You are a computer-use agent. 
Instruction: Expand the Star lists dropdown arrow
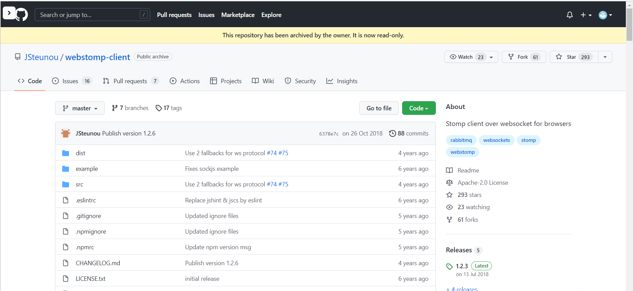605,57
